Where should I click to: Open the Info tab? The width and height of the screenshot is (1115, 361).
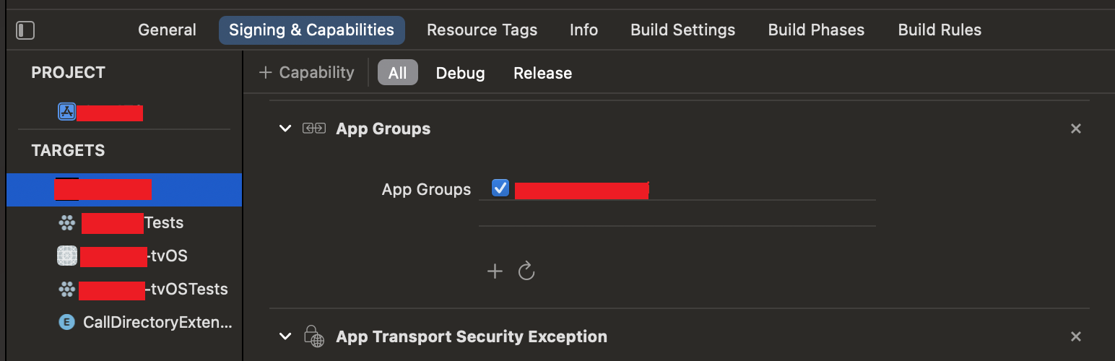point(583,30)
